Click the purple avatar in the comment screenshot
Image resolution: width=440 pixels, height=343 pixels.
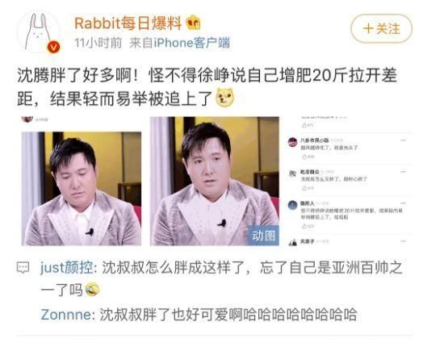point(293,142)
